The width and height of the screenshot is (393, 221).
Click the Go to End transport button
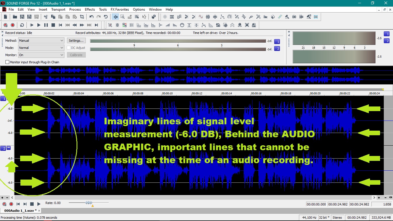click(96, 25)
